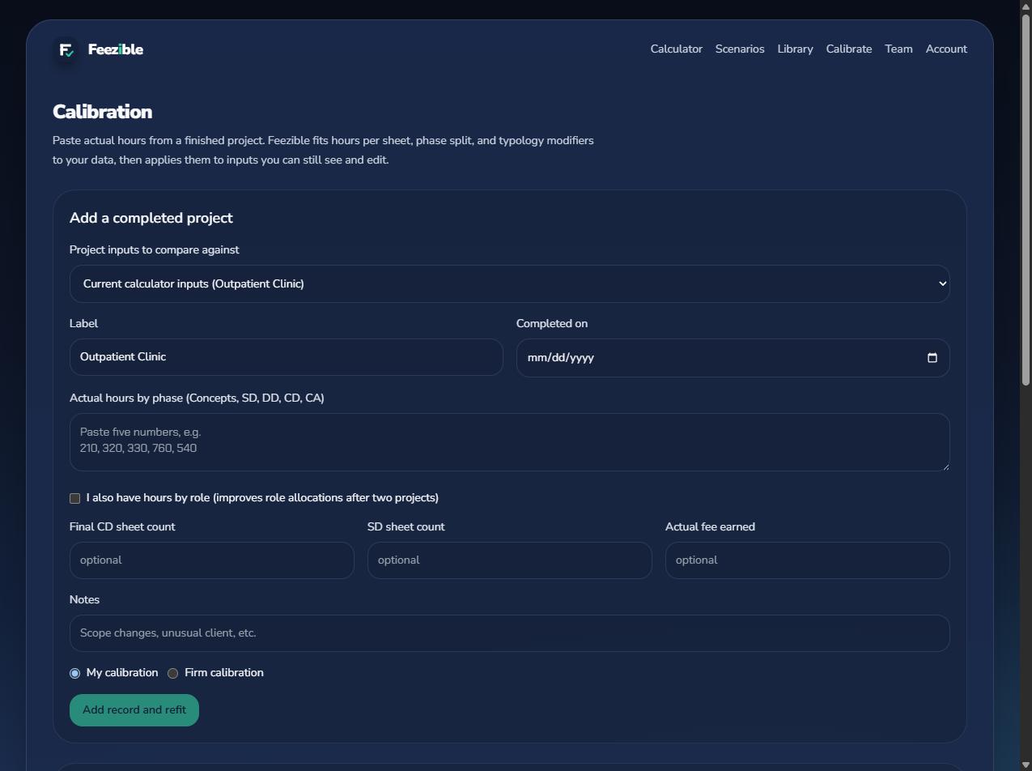Expand Project inputs to compare against dropdown

[x=510, y=283]
